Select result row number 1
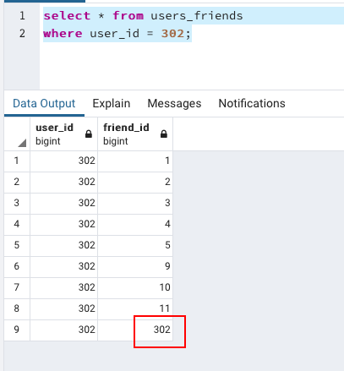The height and width of the screenshot is (371, 344). [x=17, y=161]
